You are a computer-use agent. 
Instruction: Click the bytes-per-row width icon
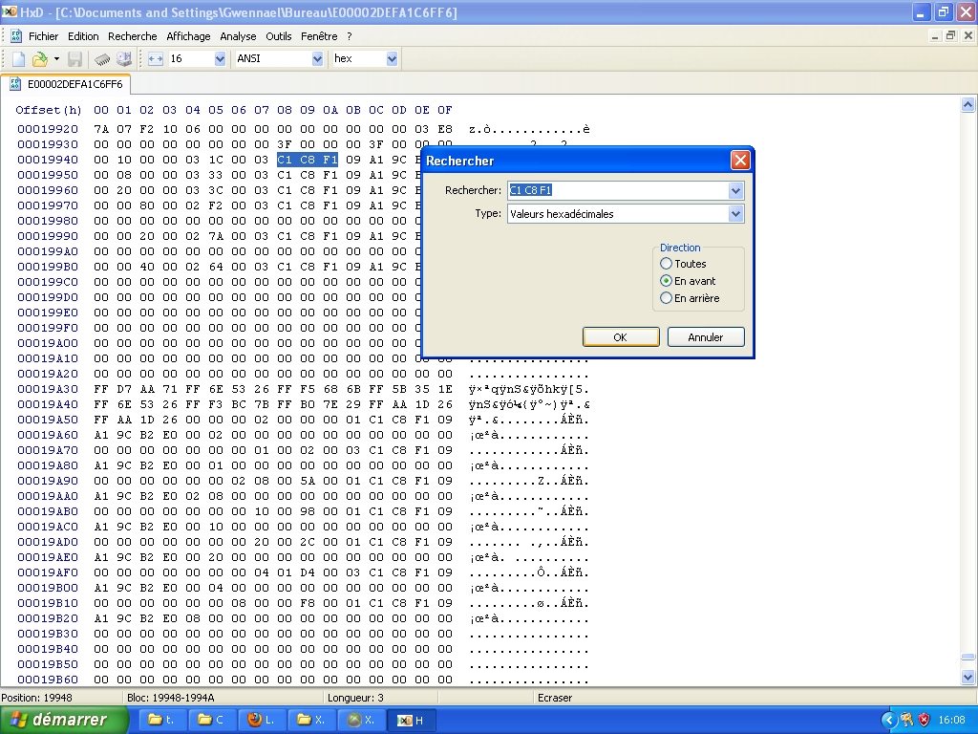coord(156,58)
